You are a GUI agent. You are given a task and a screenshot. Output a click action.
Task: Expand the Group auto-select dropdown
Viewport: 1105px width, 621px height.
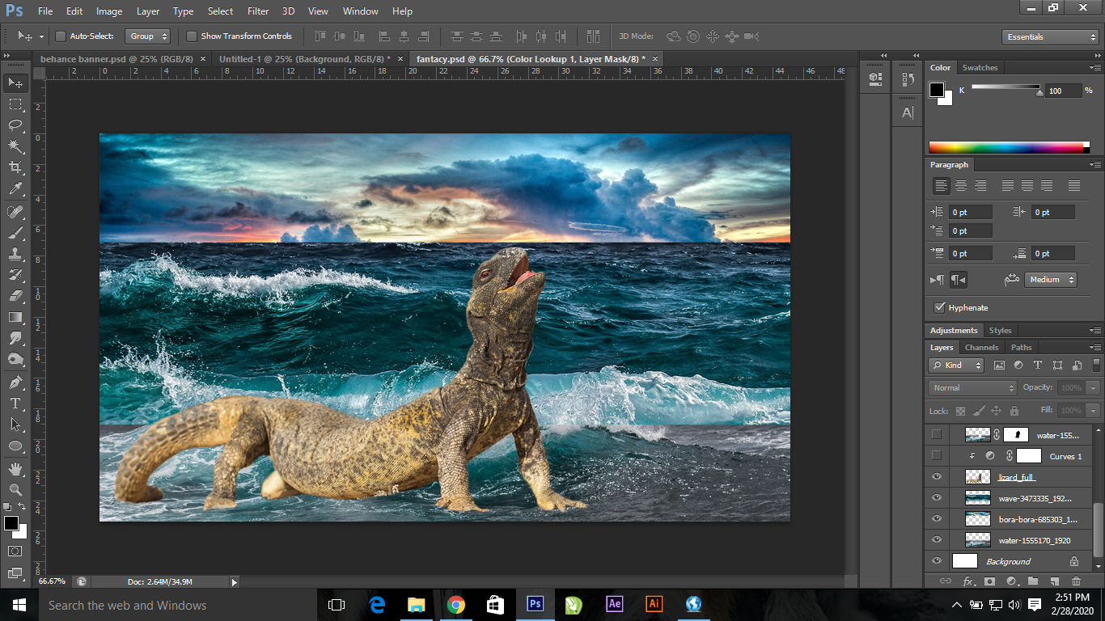(147, 36)
